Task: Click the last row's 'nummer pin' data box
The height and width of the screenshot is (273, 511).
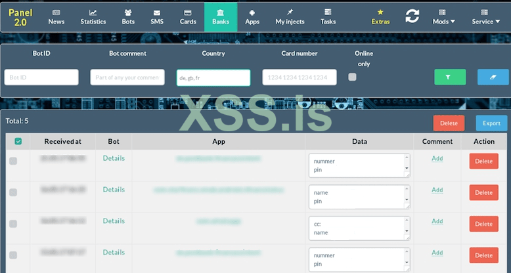Action: [x=359, y=260]
